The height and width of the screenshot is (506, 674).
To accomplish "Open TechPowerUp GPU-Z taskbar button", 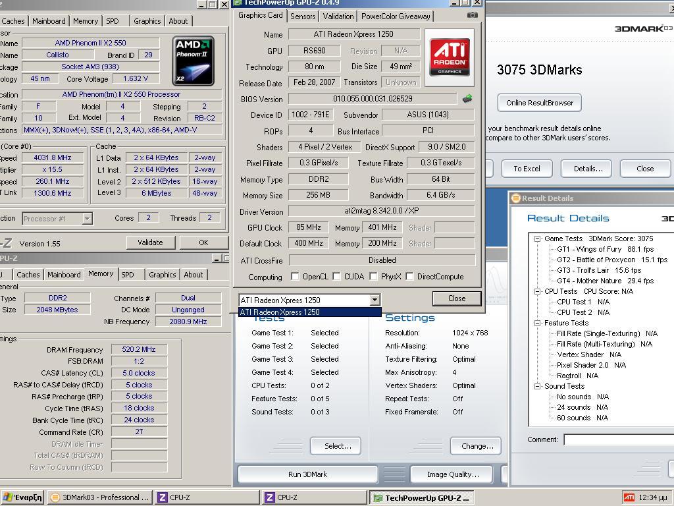I will click(x=422, y=498).
